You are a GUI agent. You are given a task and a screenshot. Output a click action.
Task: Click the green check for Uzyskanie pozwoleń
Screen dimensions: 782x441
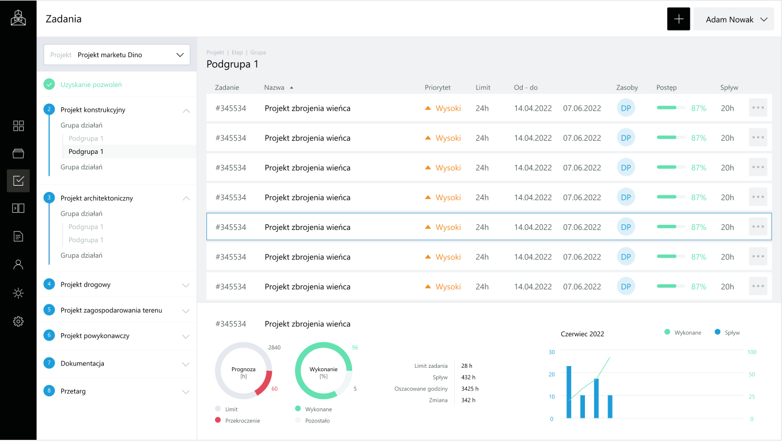tap(50, 85)
